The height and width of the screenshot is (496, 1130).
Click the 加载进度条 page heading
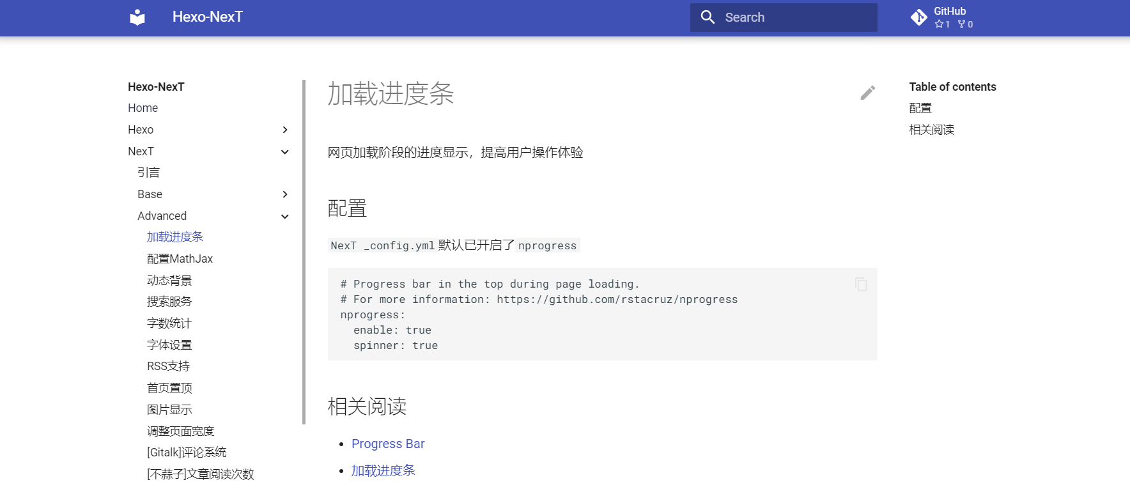391,94
